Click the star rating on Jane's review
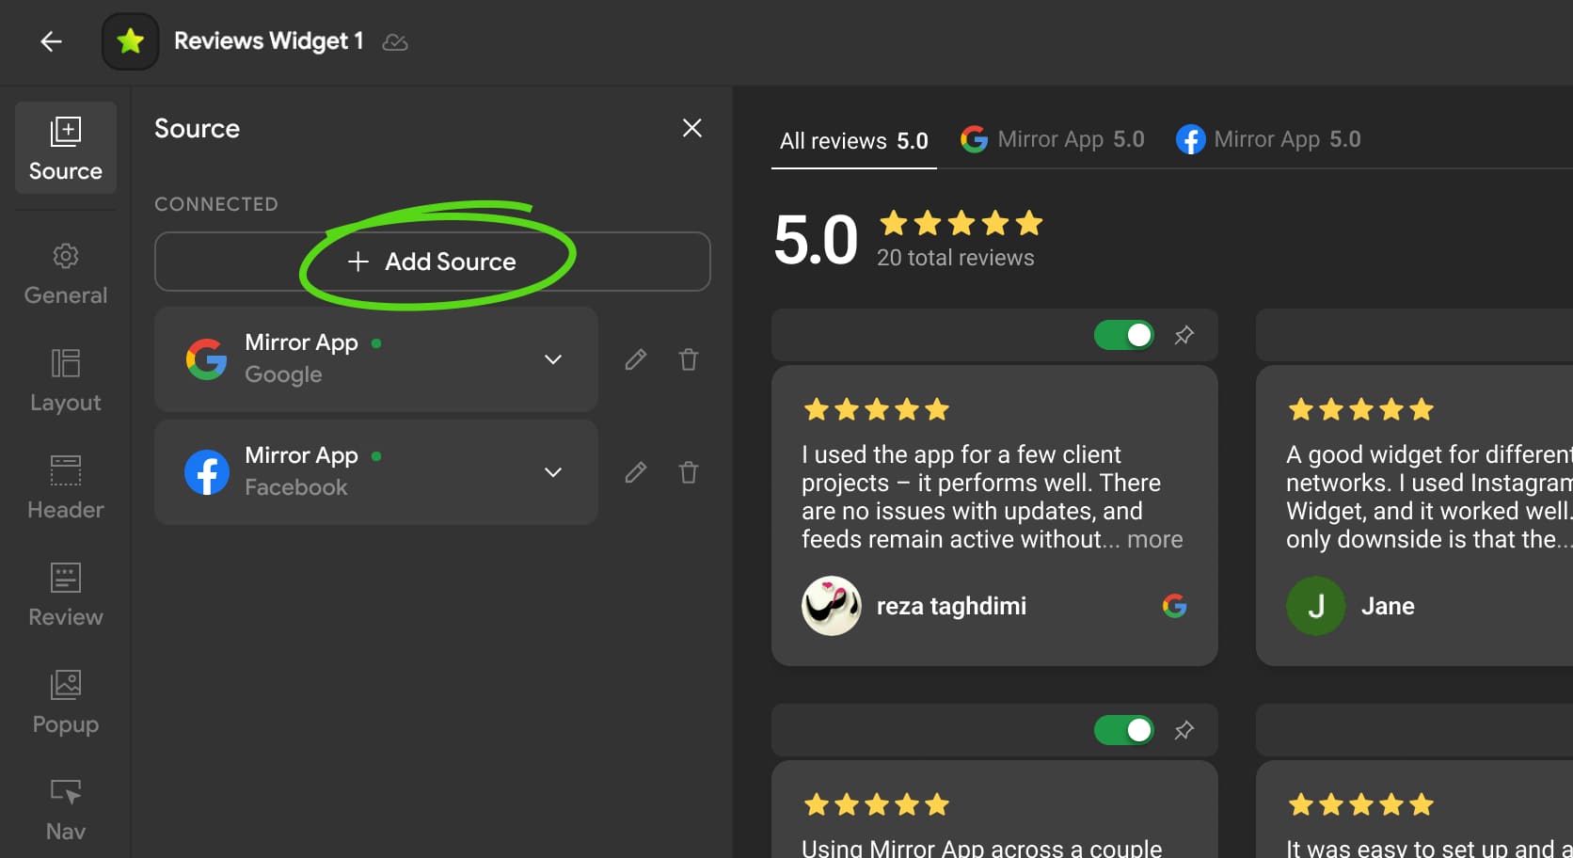 point(1361,409)
